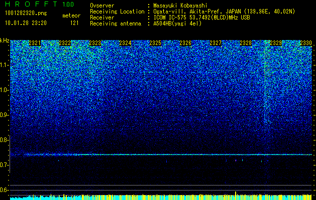The height and width of the screenshot is (200, 316).
Task: Click the kHz axis unit label
Action: pyautogui.click(x=5, y=40)
